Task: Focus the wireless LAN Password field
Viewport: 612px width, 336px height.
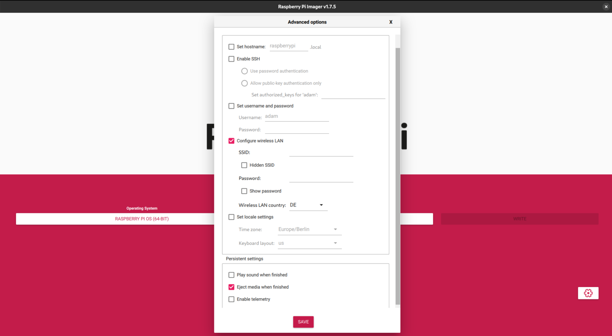Action: (x=321, y=178)
